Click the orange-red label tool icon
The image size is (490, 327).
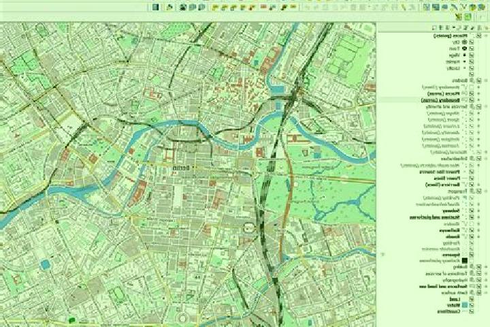pos(264,7)
